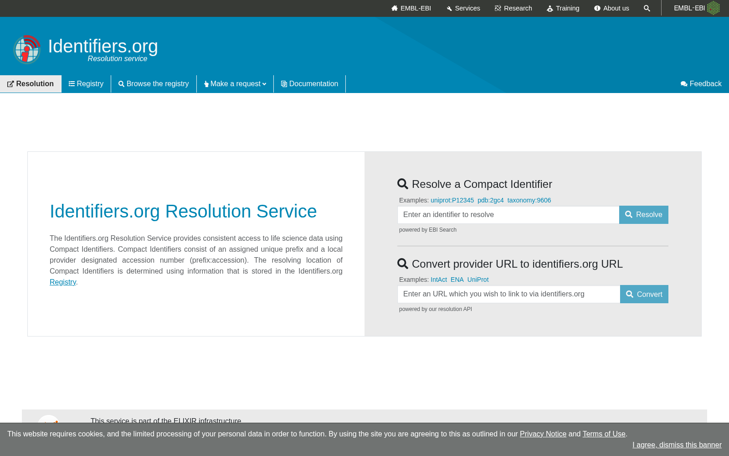Use the UniProt example link
The width and height of the screenshot is (729, 456).
(x=478, y=280)
